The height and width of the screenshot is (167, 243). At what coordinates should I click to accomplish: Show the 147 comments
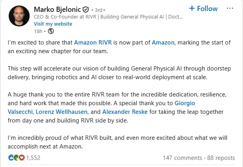pyautogui.click(x=182, y=158)
